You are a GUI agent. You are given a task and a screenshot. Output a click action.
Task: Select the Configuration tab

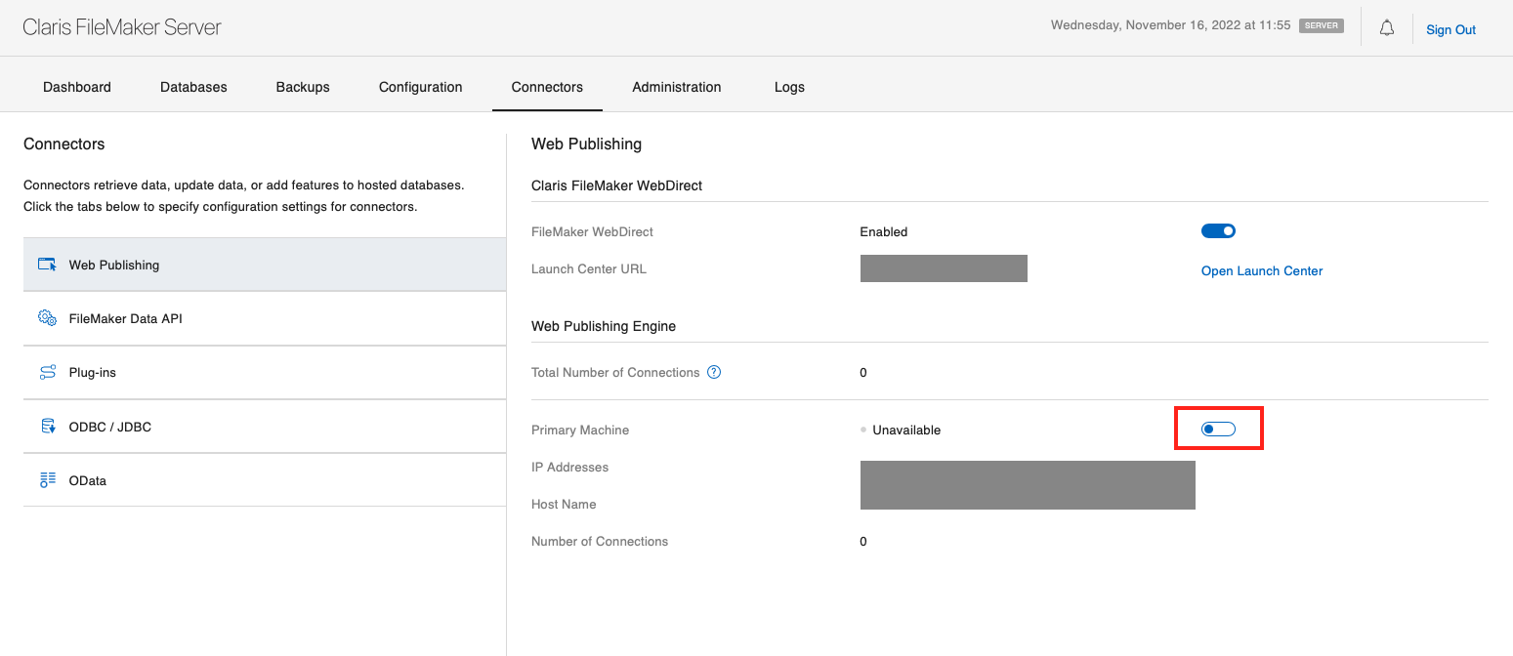[420, 87]
